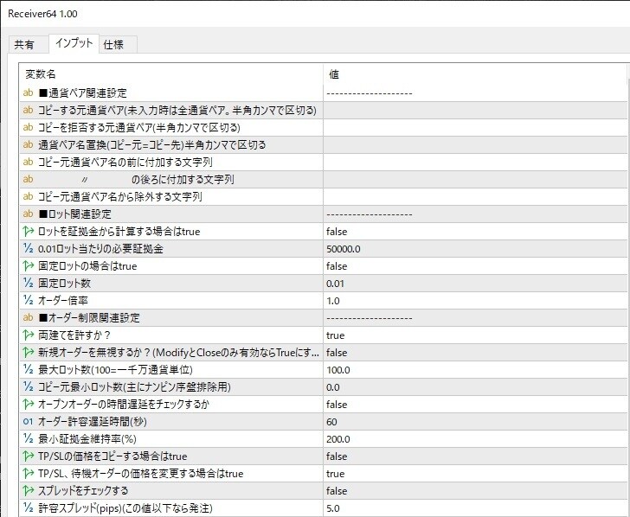Click the empty value of コピー元通貨ペア名の前に付加する文字列
This screenshot has height=517, width=630.
tap(475, 162)
